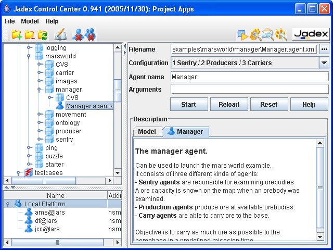The image size is (333, 250).
Task: Click the Reset button
Action: 268,104
